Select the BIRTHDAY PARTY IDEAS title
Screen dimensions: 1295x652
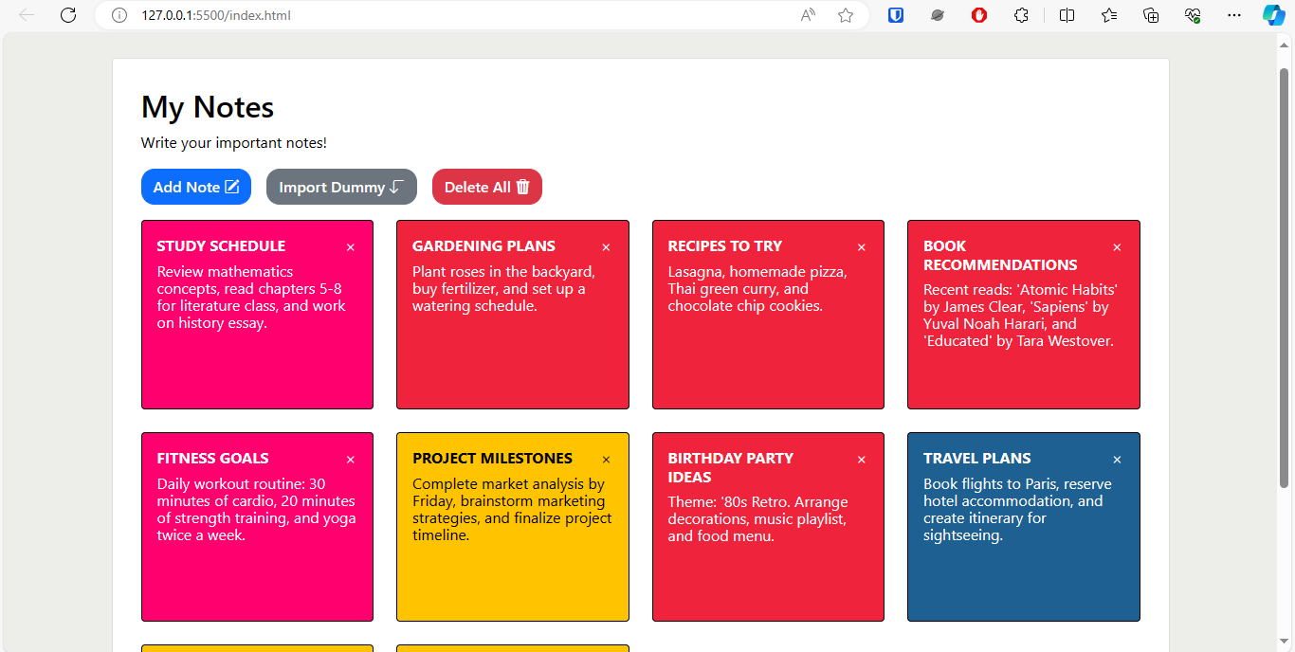[731, 467]
